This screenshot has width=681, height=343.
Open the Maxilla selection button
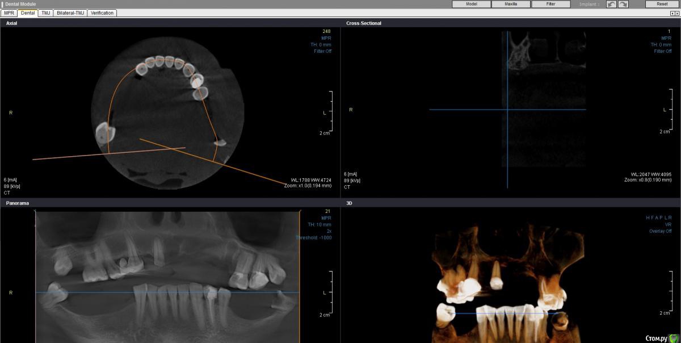point(511,4)
